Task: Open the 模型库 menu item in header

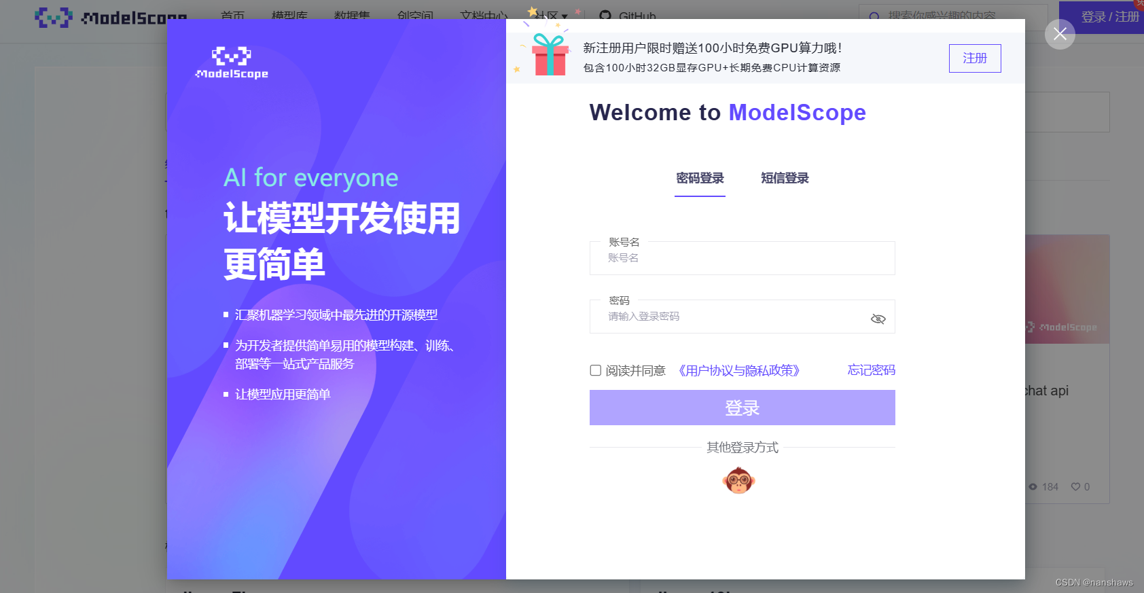Action: [289, 16]
